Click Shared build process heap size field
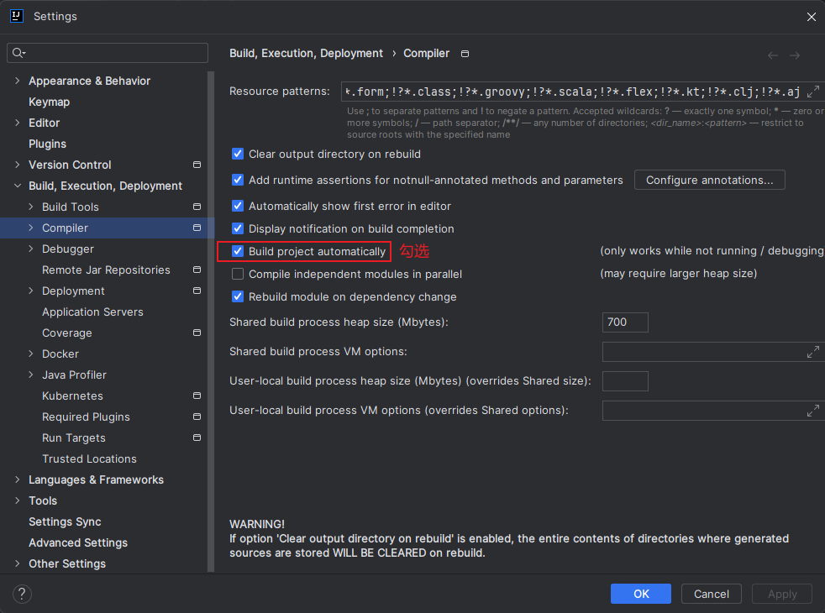The height and width of the screenshot is (613, 825). (x=625, y=322)
